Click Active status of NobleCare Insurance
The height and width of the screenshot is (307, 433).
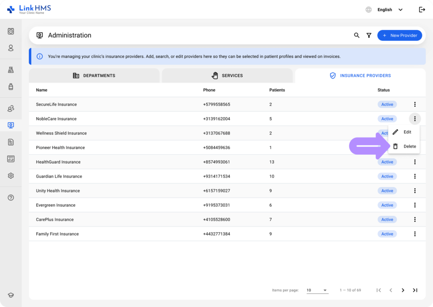point(387,118)
